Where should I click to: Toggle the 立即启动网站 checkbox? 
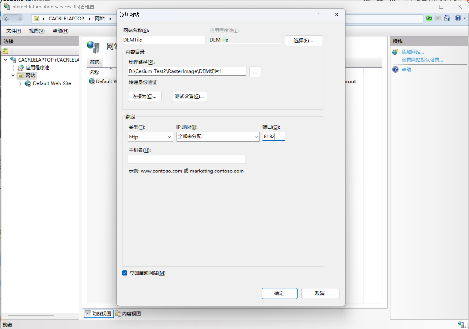point(125,273)
